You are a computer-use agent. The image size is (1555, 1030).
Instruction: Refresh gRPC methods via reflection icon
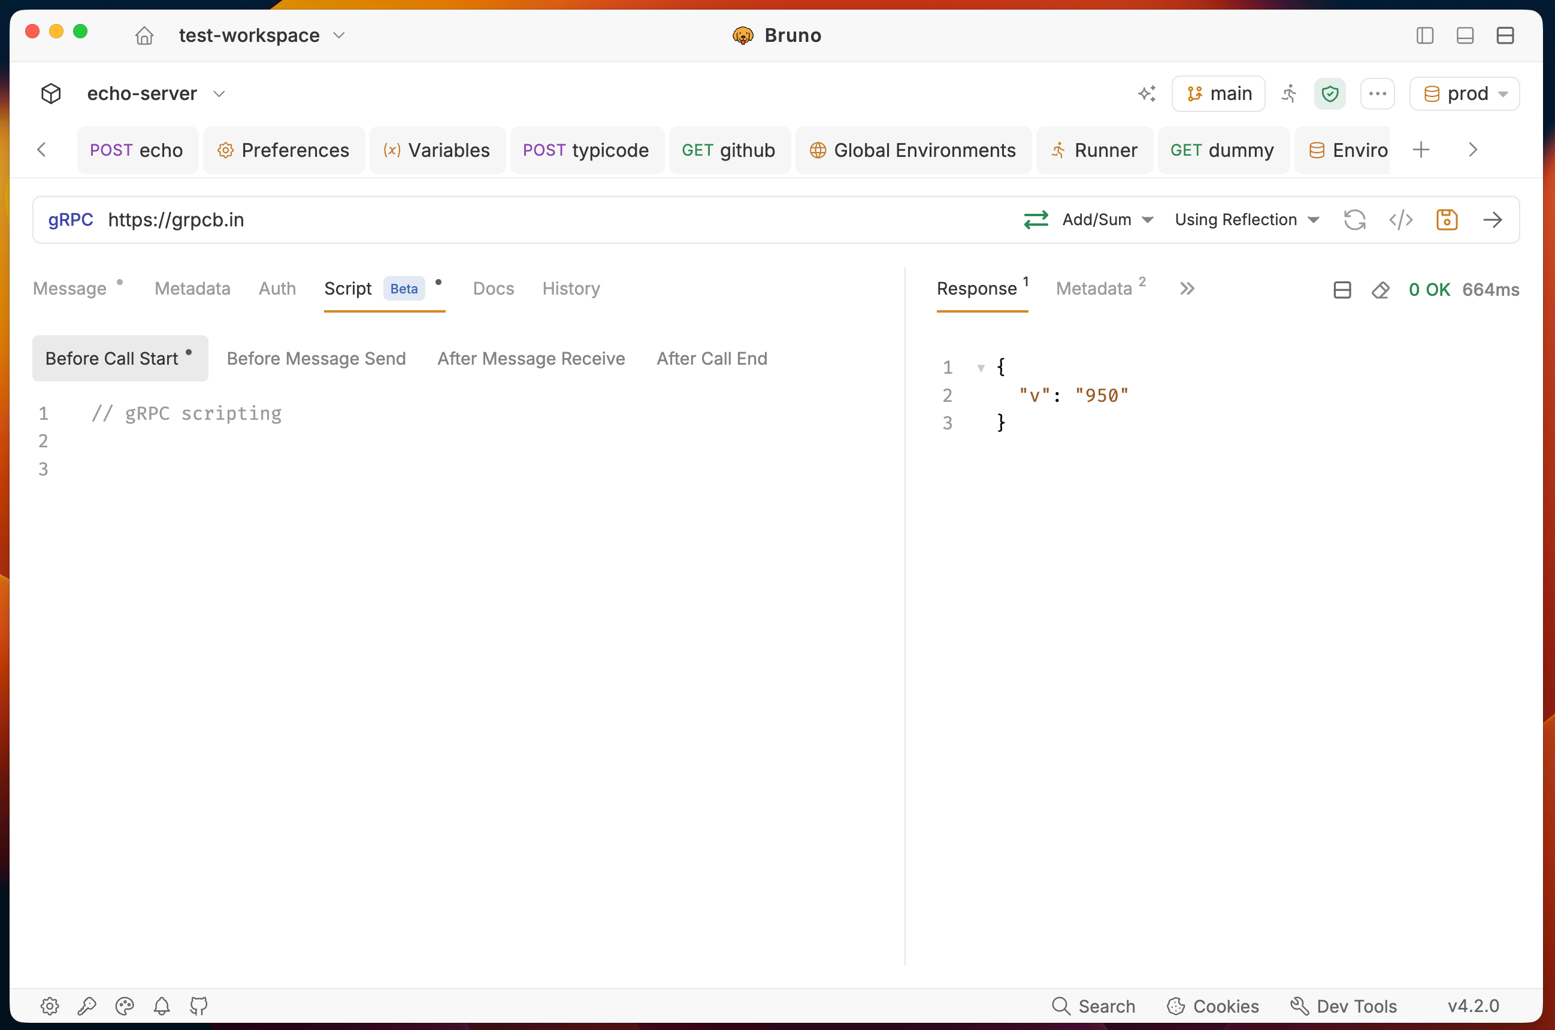(1354, 219)
